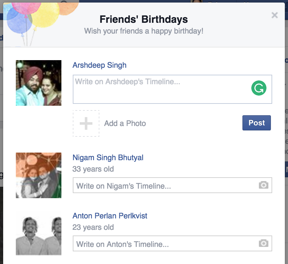
Task: Click the Grammarly icon in Arshdeep's text box
Action: point(259,88)
